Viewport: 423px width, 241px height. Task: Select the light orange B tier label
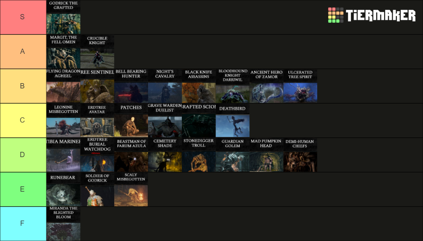click(23, 86)
